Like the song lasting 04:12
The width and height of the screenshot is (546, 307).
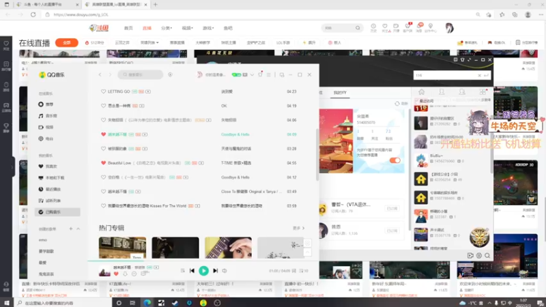[x=103, y=177]
